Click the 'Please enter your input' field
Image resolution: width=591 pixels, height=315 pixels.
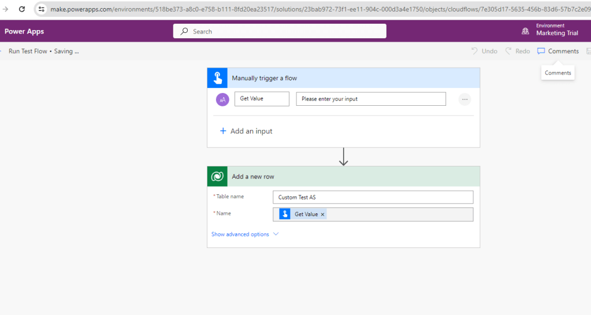tap(371, 99)
